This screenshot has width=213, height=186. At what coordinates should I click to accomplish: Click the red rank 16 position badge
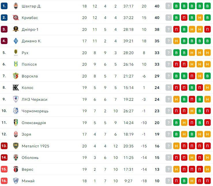point(4,181)
